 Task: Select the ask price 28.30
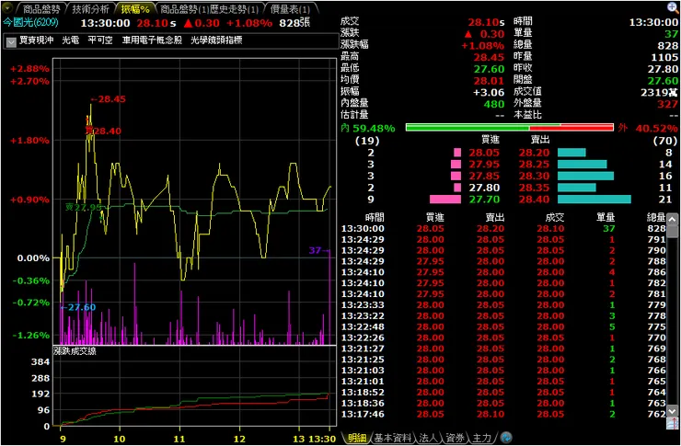[534, 177]
